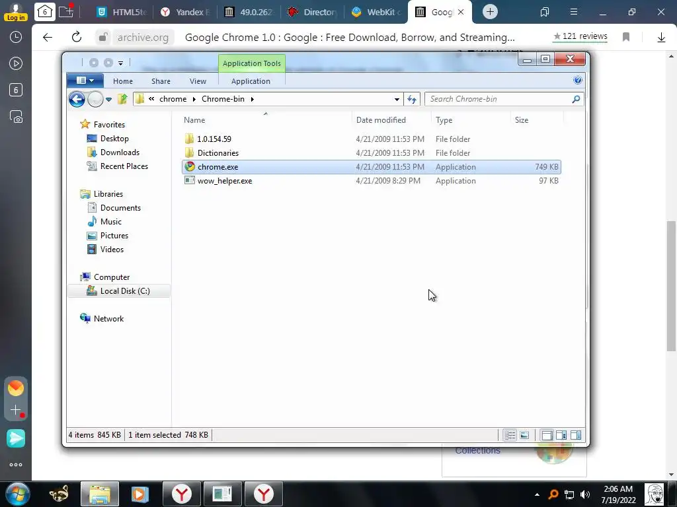Image resolution: width=677 pixels, height=507 pixels.
Task: Switch to large thumbnails view icon
Action: click(x=524, y=435)
